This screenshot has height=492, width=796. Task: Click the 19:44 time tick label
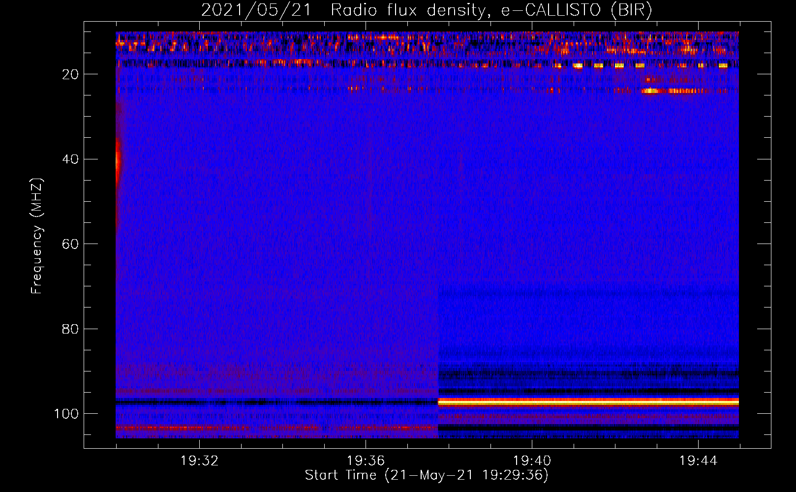point(698,461)
